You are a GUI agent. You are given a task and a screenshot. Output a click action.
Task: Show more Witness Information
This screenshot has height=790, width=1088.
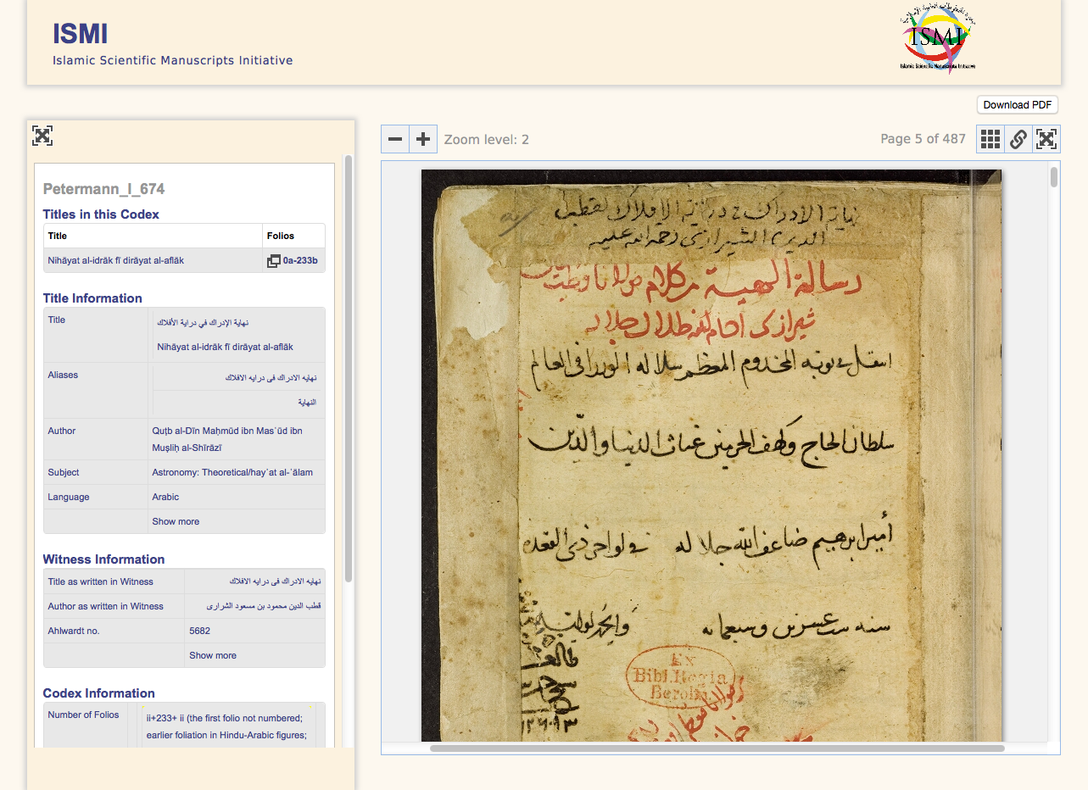(213, 655)
